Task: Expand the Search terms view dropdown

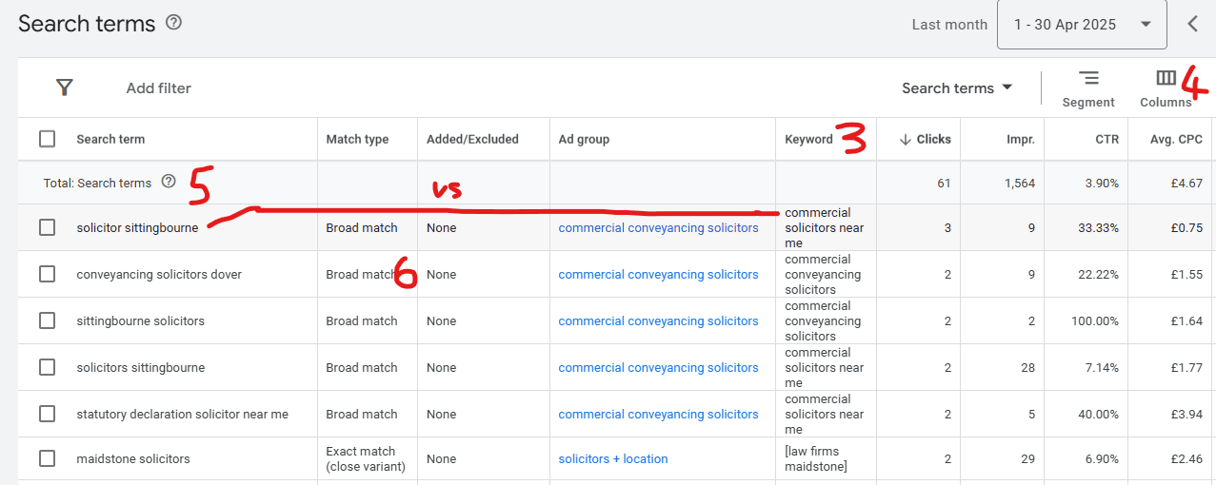Action: [957, 87]
